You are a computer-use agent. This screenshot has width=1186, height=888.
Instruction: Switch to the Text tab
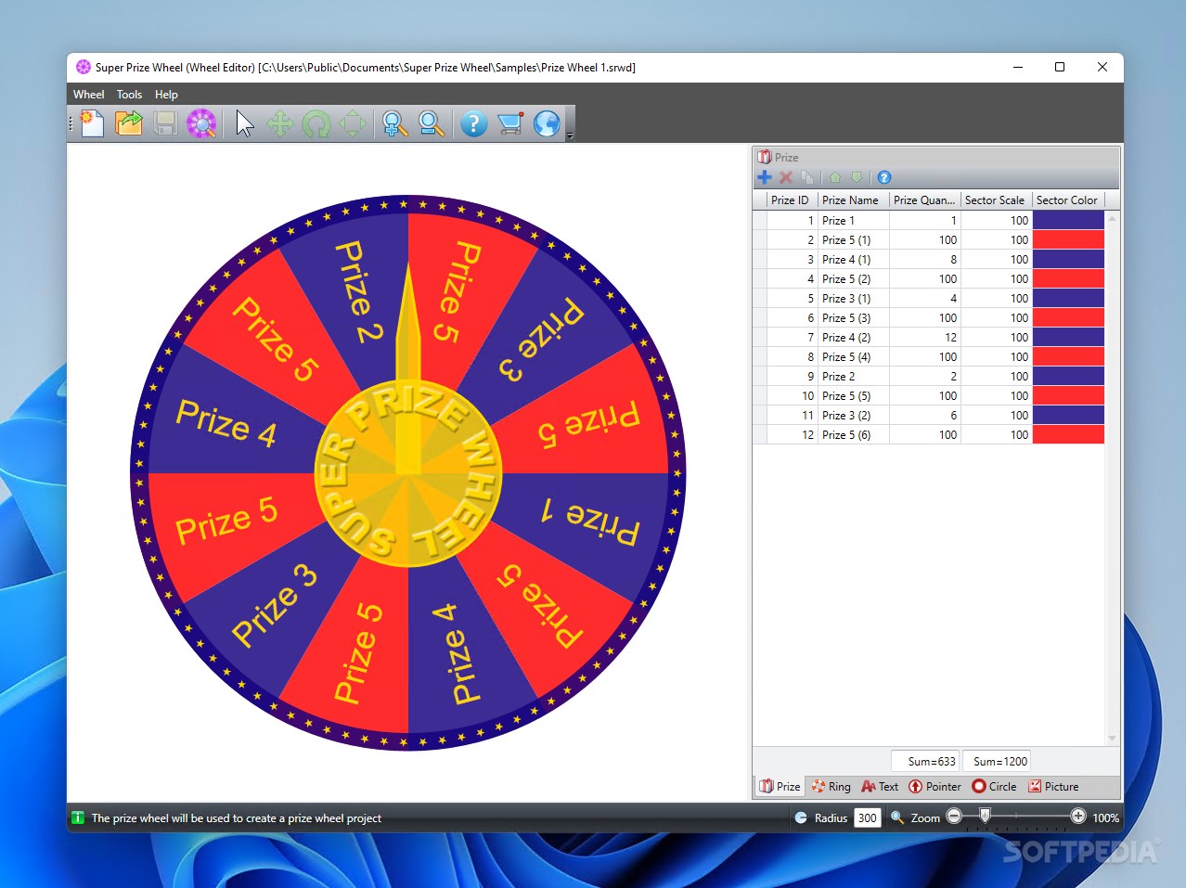(x=880, y=787)
